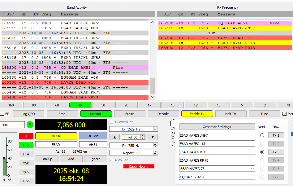Switch to FT4 mode
The height and width of the screenshot is (186, 293).
[x=26, y=154]
